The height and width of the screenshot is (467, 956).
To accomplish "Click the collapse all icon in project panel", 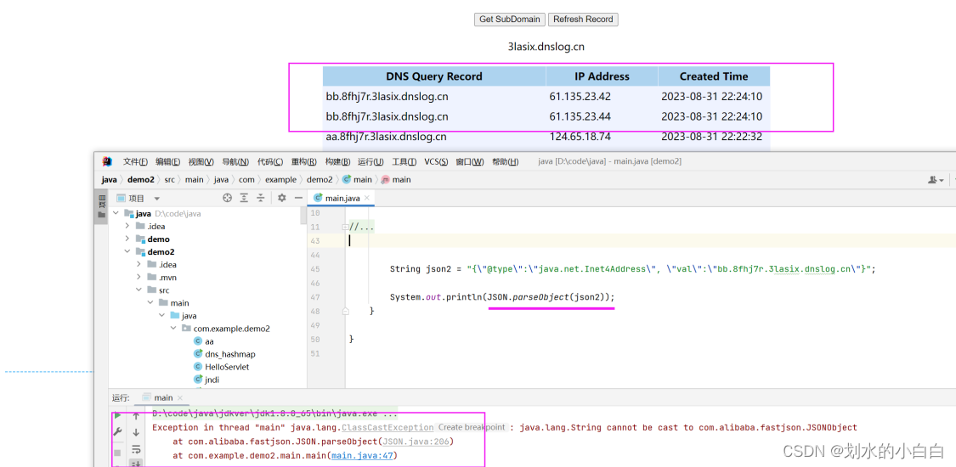I will point(260,198).
